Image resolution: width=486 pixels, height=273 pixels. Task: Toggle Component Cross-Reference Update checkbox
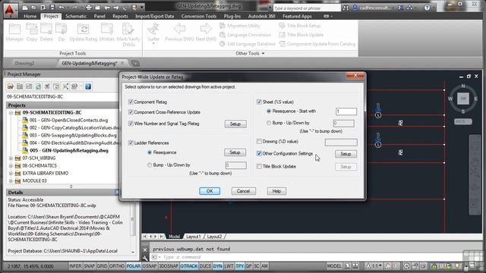131,112
